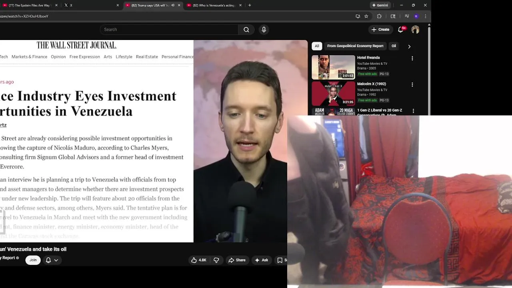Click the Ask AI button
This screenshot has width=512, height=288.
(x=261, y=260)
